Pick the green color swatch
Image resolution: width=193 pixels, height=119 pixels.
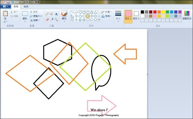[x=167, y=12]
